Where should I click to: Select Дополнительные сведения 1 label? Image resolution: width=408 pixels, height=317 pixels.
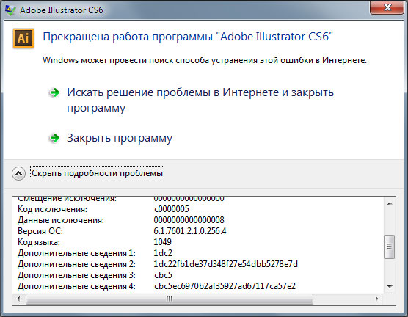tap(76, 253)
